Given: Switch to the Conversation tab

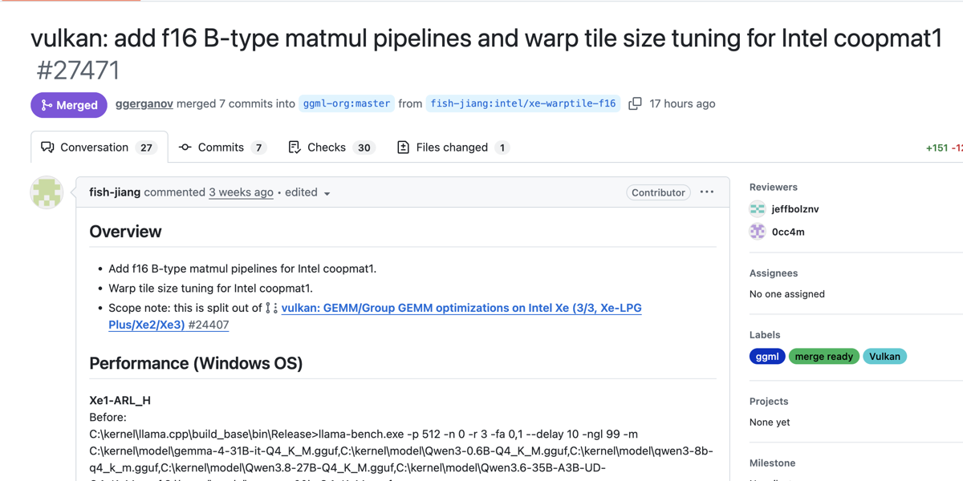Looking at the screenshot, I should pos(100,148).
